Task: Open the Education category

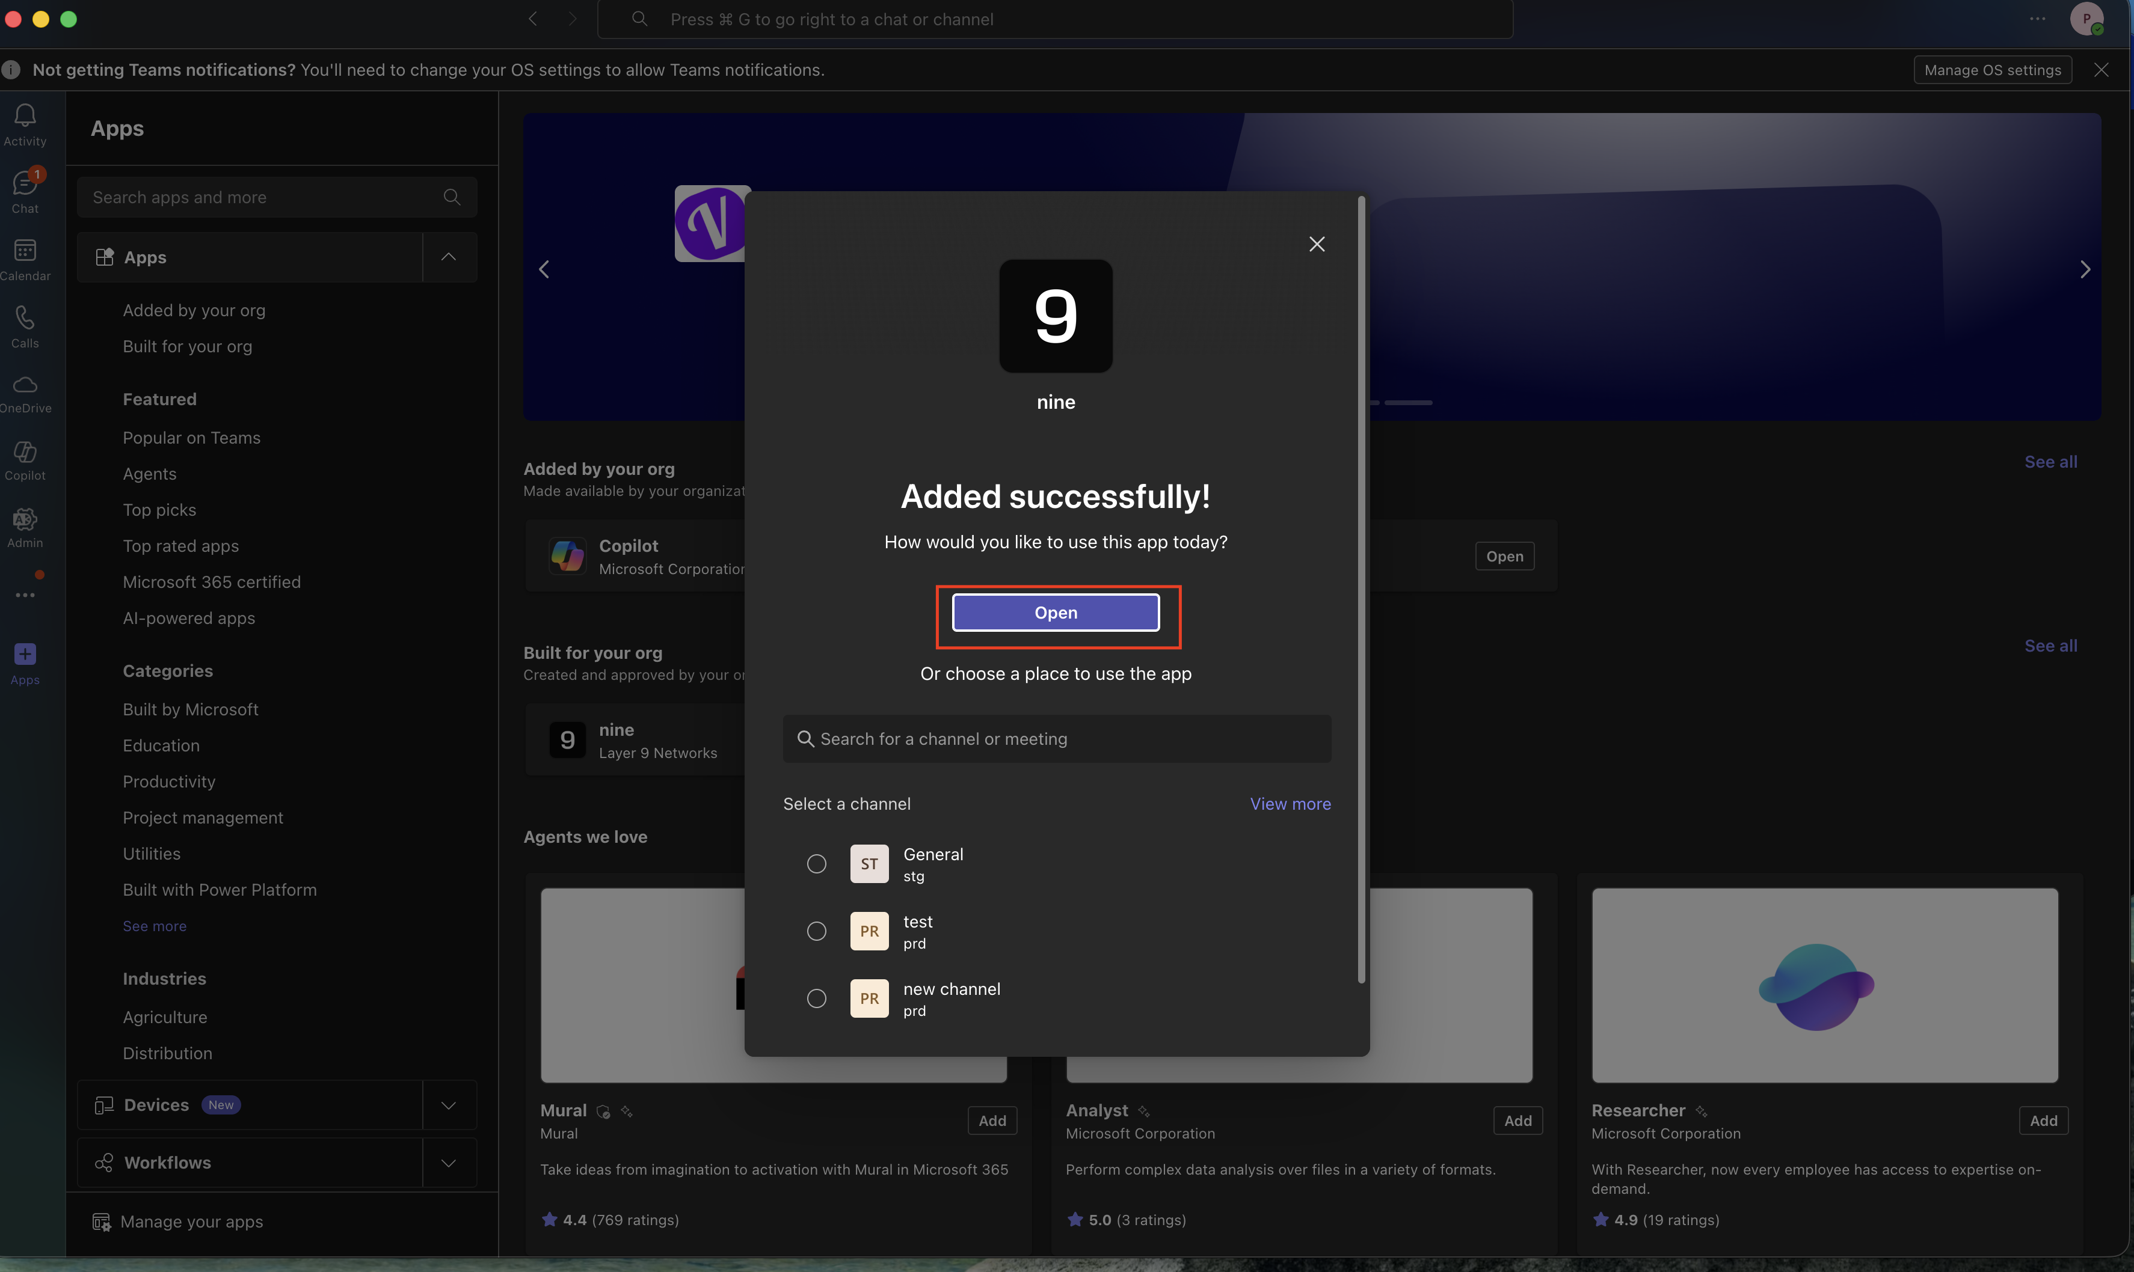Action: pos(161,746)
